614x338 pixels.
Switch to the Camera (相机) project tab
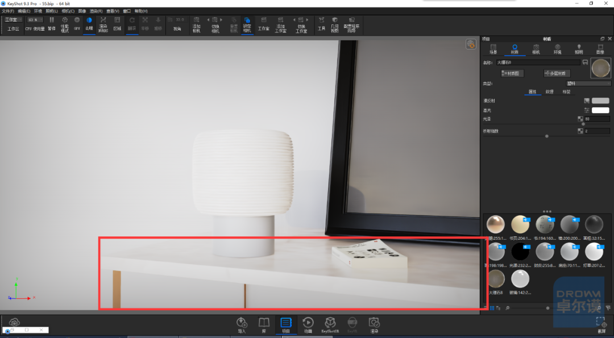(x=536, y=49)
